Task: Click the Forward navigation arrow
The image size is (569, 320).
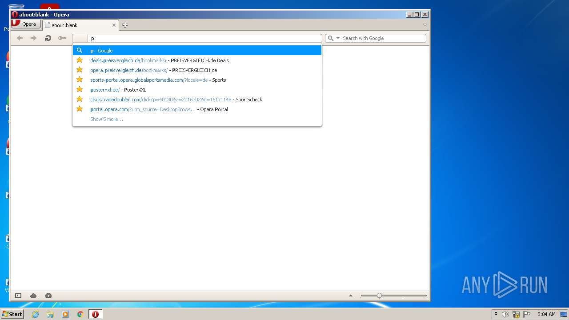Action: (x=33, y=38)
